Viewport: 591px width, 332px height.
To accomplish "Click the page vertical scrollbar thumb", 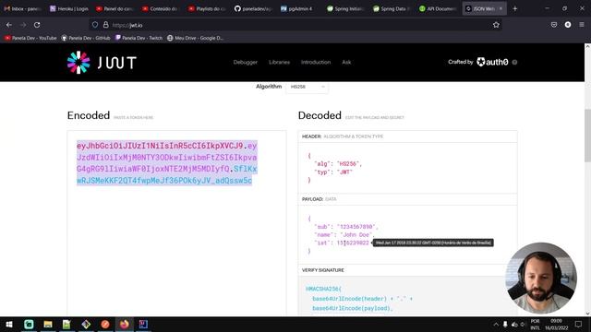I will [587, 136].
